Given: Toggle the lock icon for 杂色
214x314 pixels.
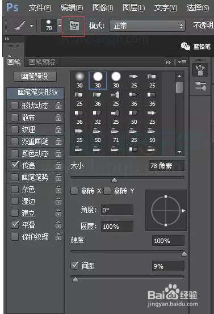Looking at the screenshot, I should click(x=58, y=189).
